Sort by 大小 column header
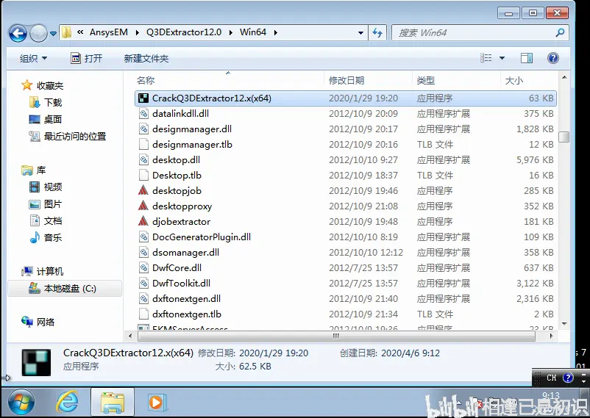The width and height of the screenshot is (590, 418). tap(514, 81)
